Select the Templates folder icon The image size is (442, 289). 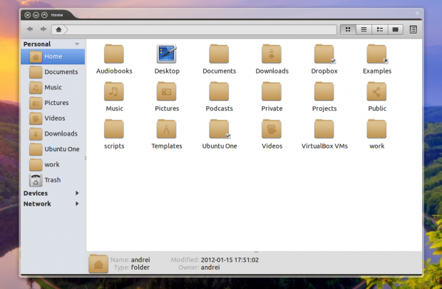[x=167, y=129]
